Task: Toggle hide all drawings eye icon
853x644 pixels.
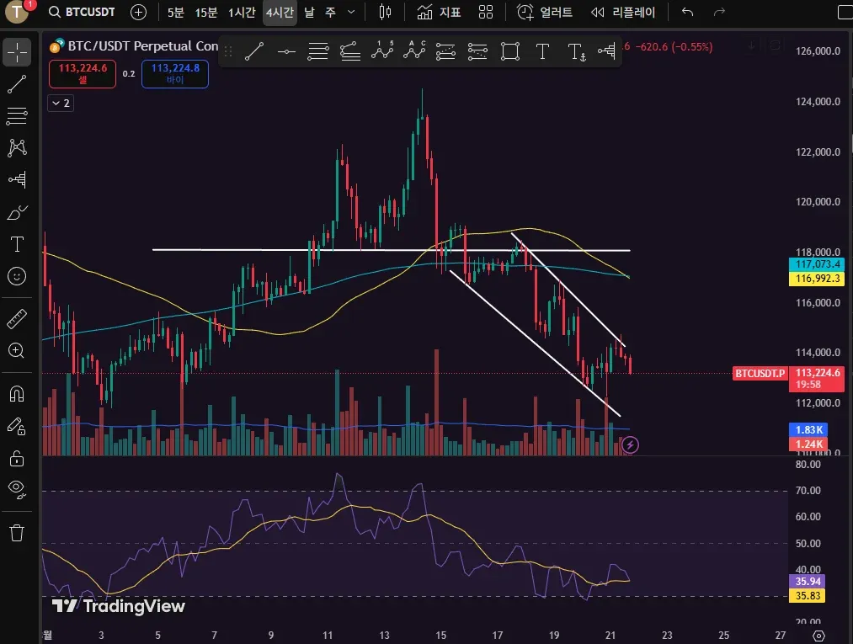Action: (17, 490)
